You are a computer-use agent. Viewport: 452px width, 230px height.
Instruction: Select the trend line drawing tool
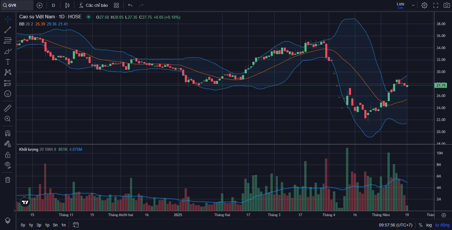[8, 30]
